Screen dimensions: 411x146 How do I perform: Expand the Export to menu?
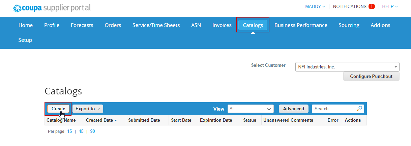(x=88, y=109)
